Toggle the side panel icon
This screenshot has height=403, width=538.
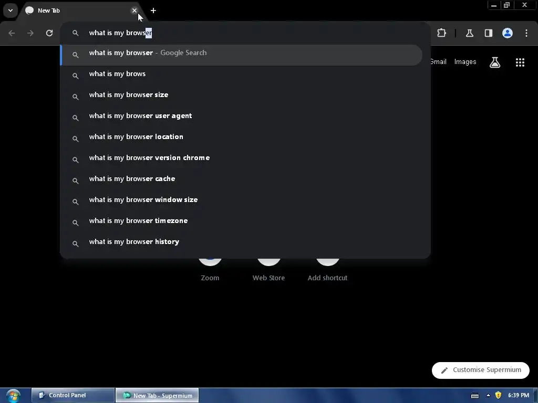[x=489, y=33]
